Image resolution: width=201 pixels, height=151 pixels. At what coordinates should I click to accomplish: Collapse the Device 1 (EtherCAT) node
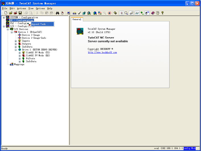pos(12,32)
